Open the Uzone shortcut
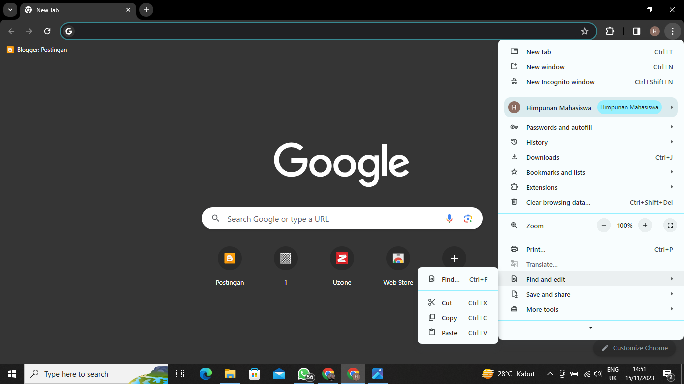Image resolution: width=684 pixels, height=384 pixels. click(x=342, y=267)
